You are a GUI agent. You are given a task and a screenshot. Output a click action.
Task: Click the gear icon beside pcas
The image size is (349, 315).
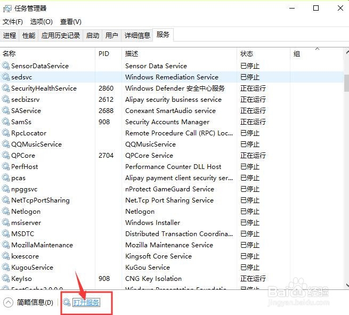click(6, 177)
